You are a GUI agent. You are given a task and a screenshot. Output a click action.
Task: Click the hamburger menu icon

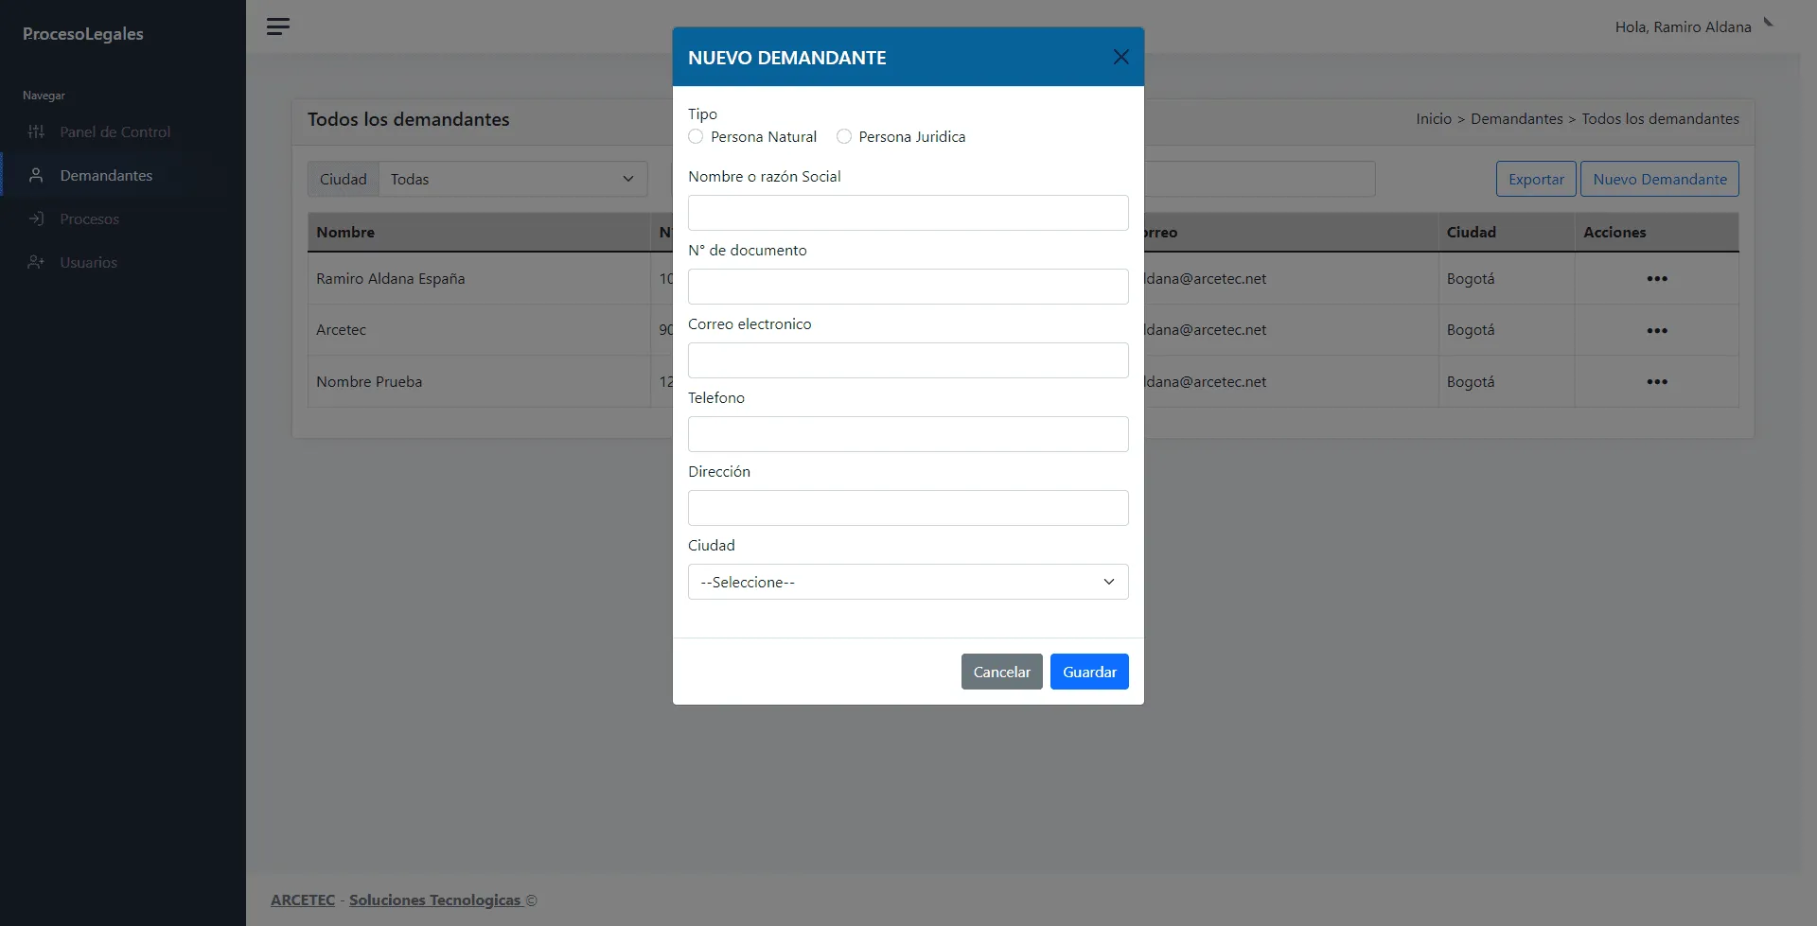point(277,26)
